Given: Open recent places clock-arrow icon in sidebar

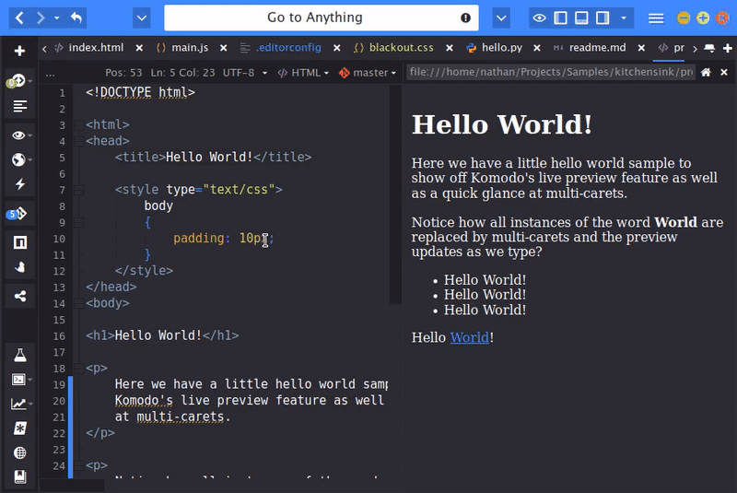Looking at the screenshot, I should (x=18, y=81).
